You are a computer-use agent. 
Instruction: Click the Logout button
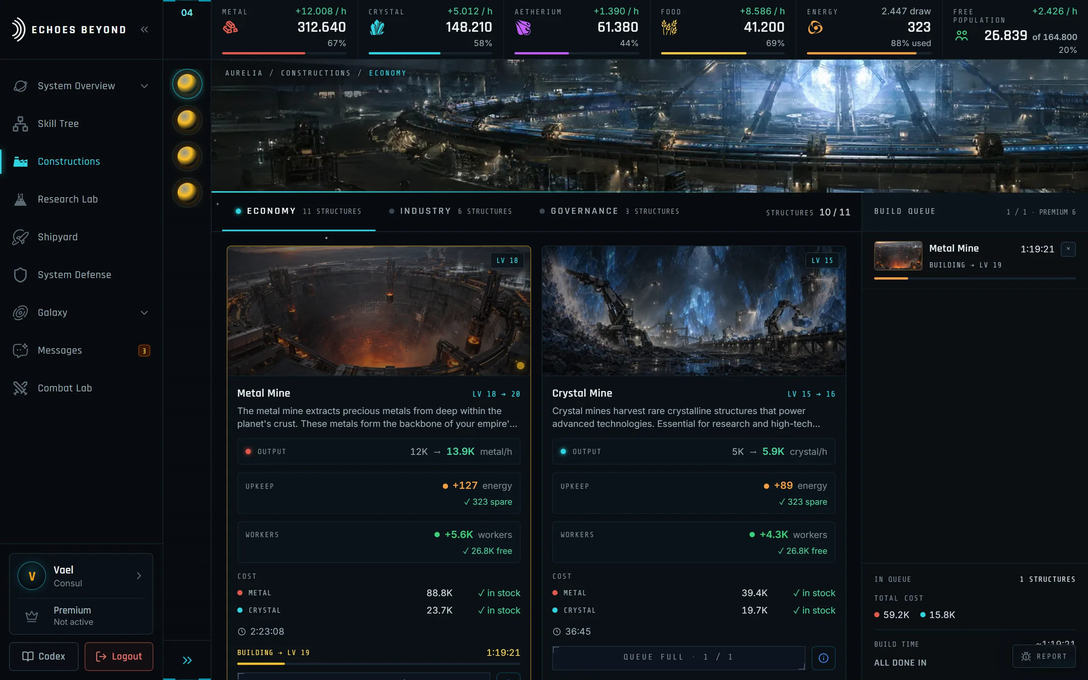coord(119,656)
